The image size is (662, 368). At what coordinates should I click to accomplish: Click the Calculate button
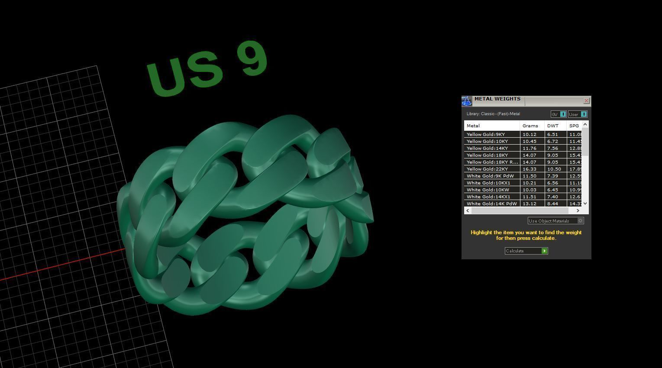[x=526, y=251]
